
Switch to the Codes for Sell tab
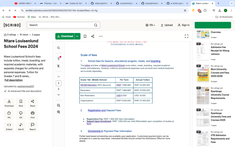pos(76,3)
